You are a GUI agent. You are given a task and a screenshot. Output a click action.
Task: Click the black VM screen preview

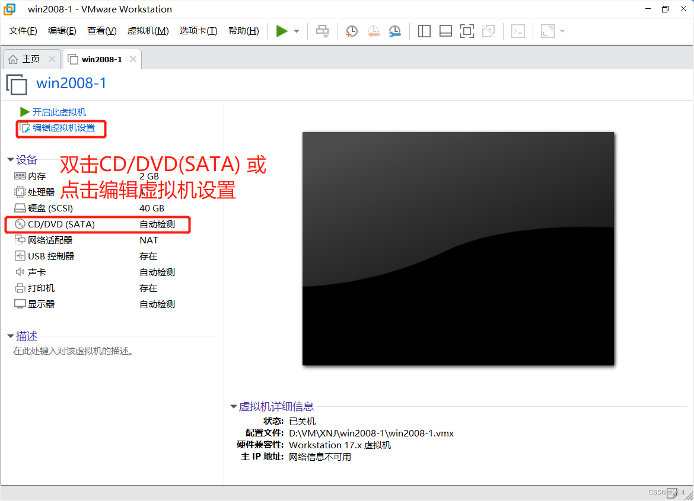(x=458, y=249)
